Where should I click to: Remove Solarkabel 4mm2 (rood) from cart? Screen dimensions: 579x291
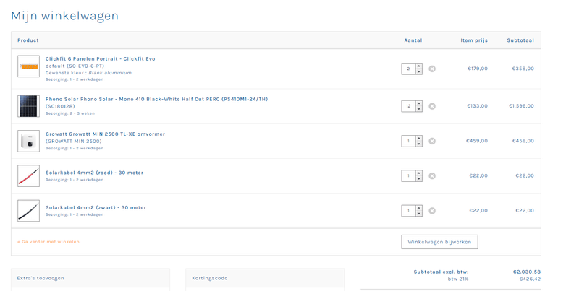pos(432,175)
